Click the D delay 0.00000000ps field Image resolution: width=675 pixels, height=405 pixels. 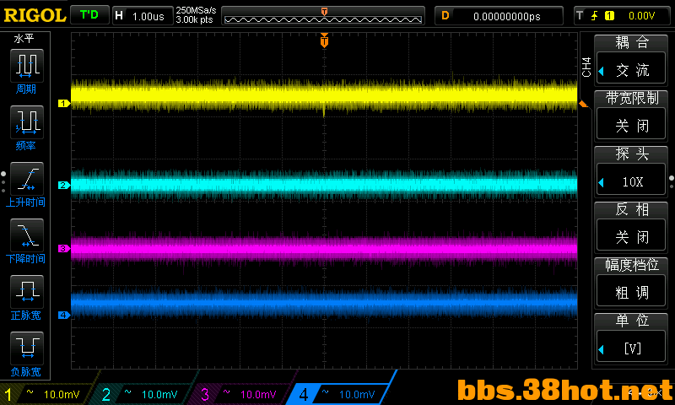(499, 16)
